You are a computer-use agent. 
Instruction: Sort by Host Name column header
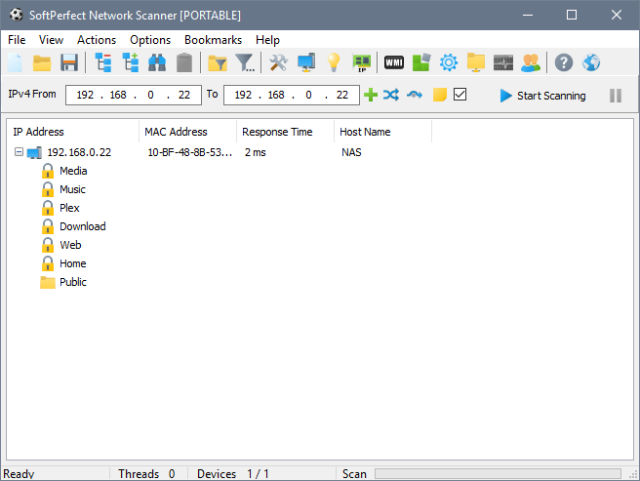click(382, 132)
